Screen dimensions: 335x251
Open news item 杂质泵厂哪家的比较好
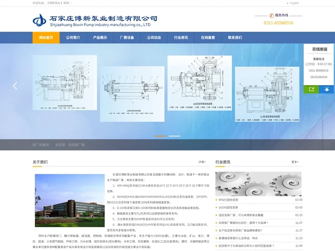coord(243,223)
